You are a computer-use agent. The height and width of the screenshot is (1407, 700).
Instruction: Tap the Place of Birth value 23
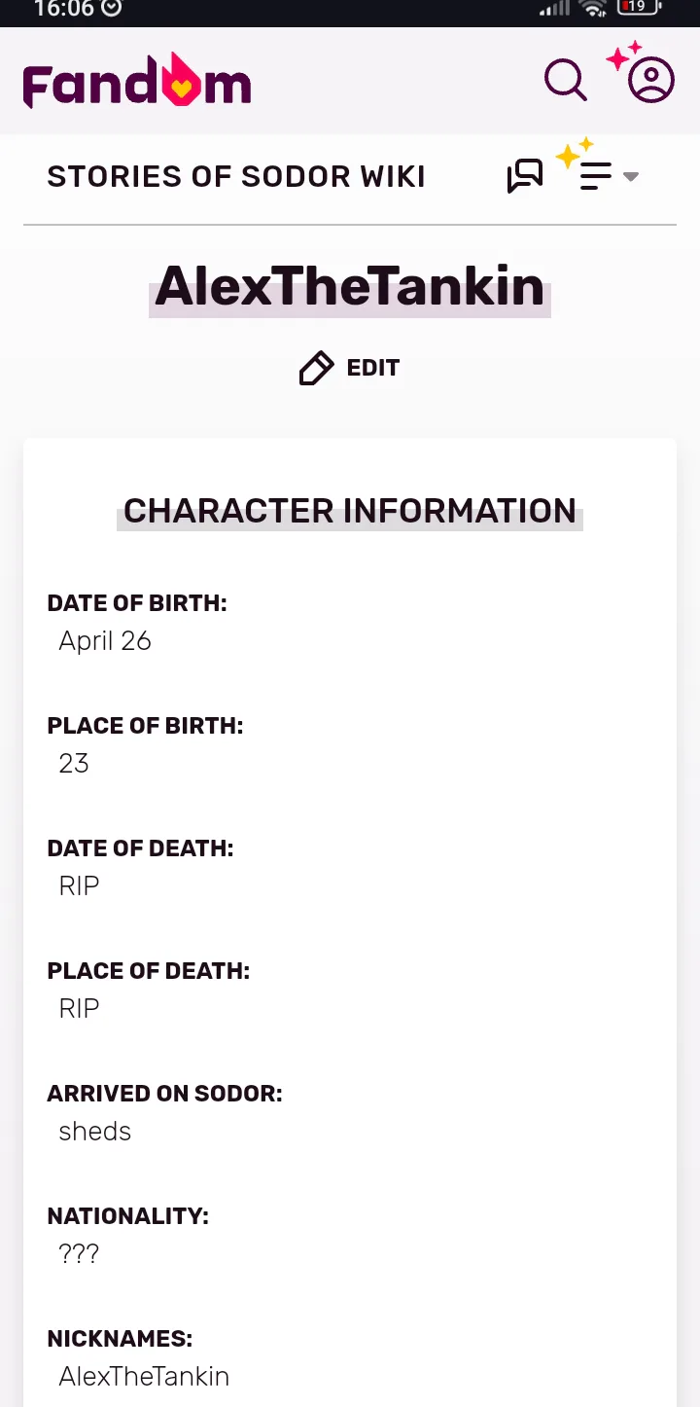click(x=74, y=764)
